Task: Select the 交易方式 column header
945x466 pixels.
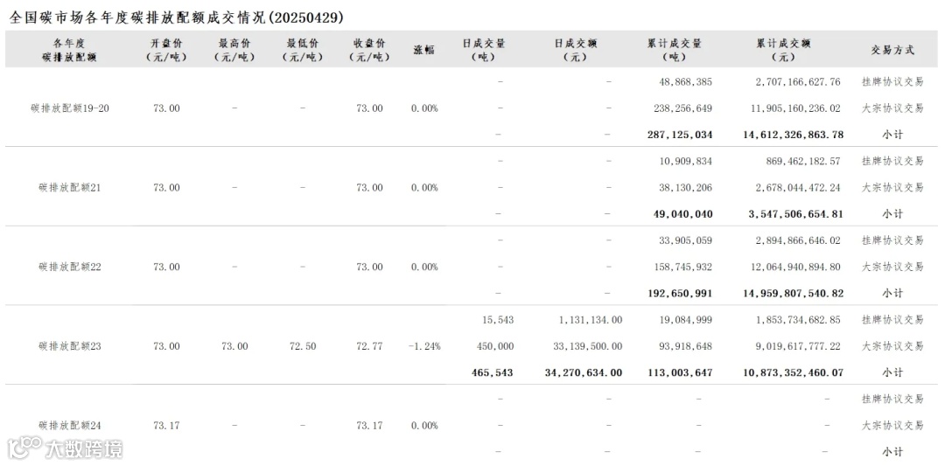Action: tap(892, 50)
